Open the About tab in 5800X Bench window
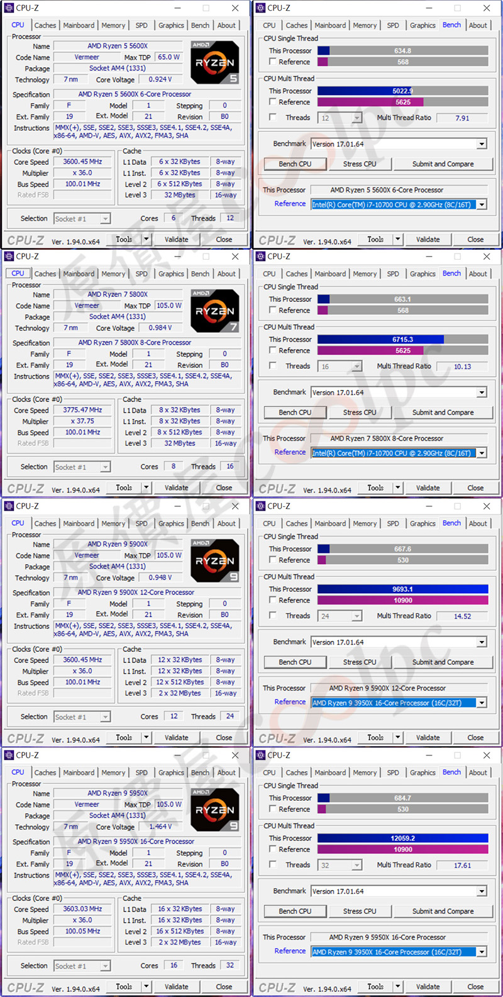This screenshot has height=997, width=503. tap(478, 274)
